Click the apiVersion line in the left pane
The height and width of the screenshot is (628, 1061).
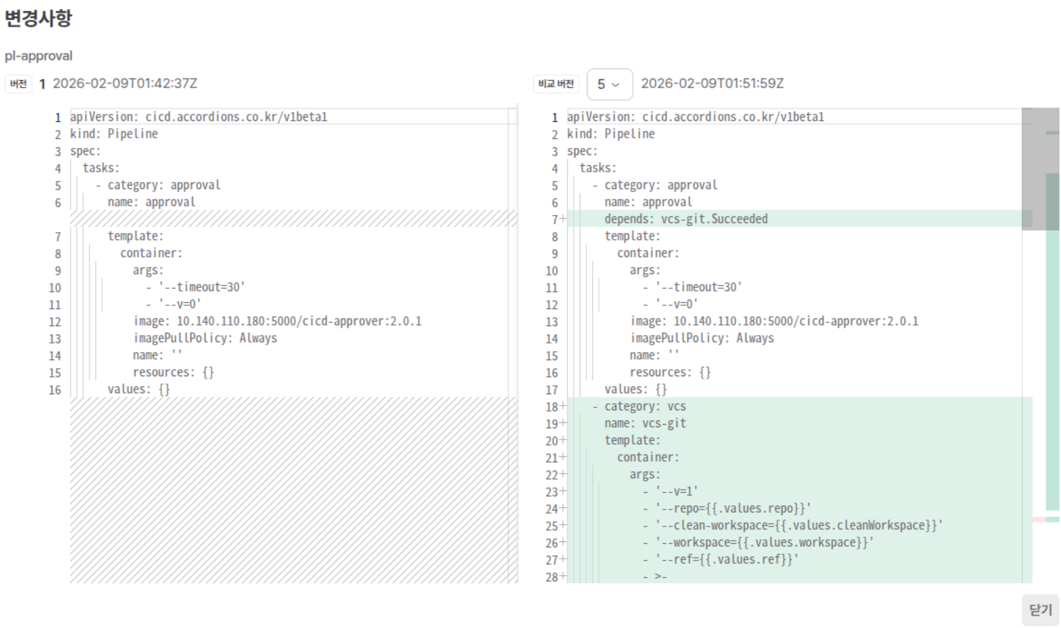[199, 117]
